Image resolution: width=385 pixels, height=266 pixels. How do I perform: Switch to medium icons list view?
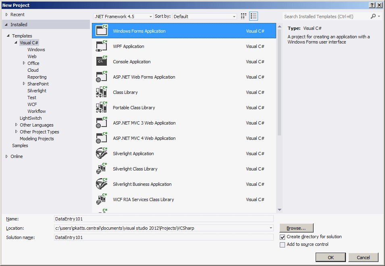pos(254,16)
